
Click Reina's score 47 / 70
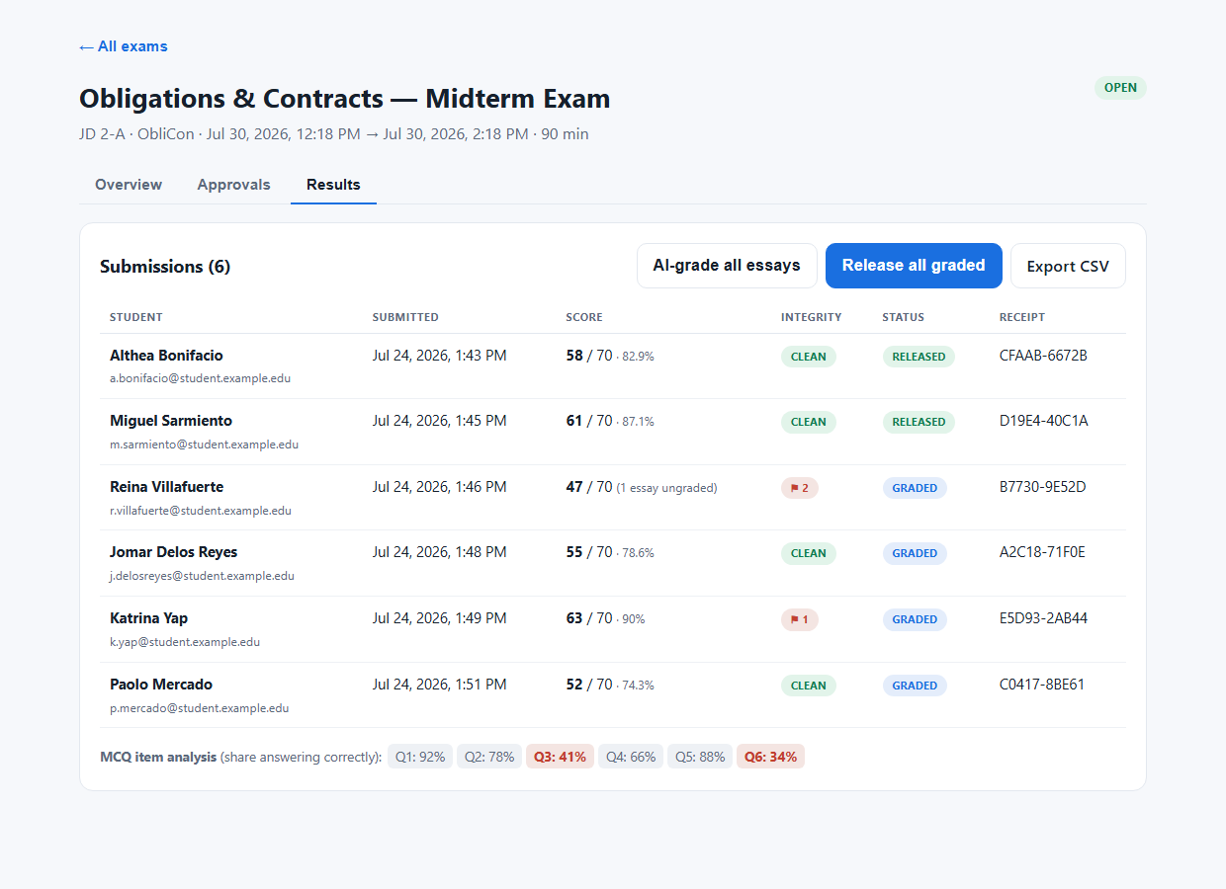tap(589, 487)
